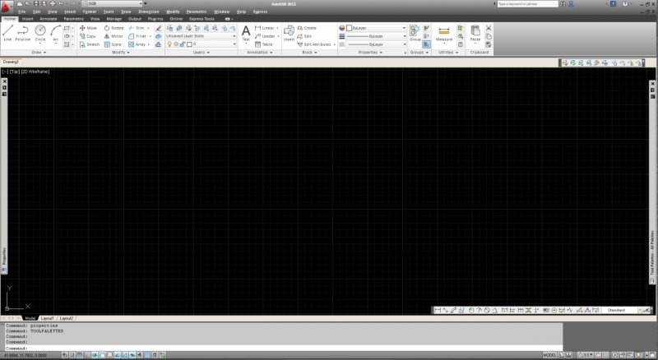Switch to the Express Tools ribbon tab
Screen dimensions: 658x360
pos(202,19)
